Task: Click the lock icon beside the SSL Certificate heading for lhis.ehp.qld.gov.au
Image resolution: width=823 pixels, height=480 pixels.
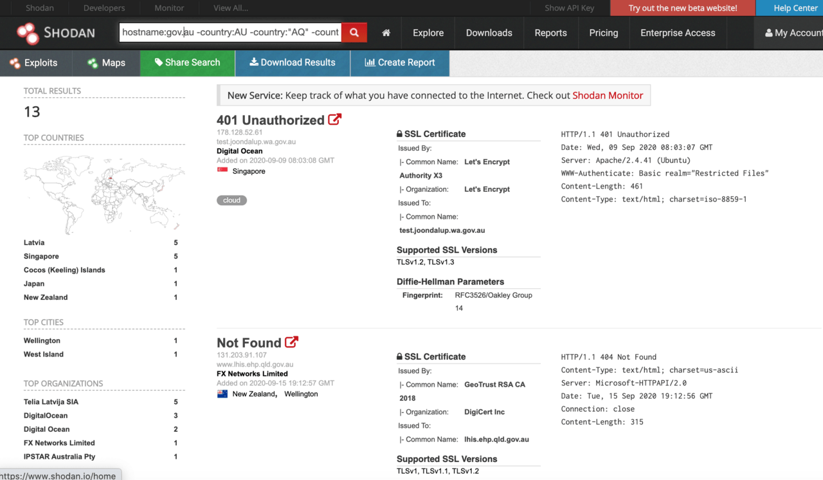Action: [x=399, y=356]
